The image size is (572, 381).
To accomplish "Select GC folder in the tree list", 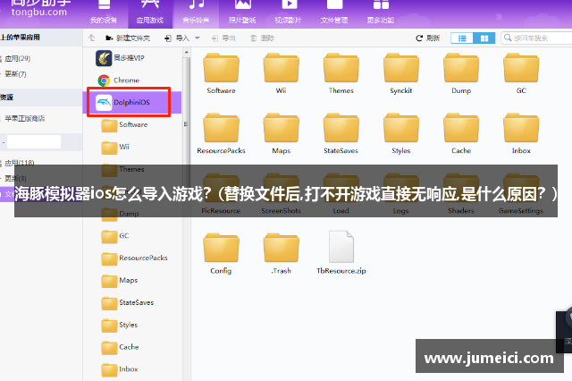I will pos(115,236).
